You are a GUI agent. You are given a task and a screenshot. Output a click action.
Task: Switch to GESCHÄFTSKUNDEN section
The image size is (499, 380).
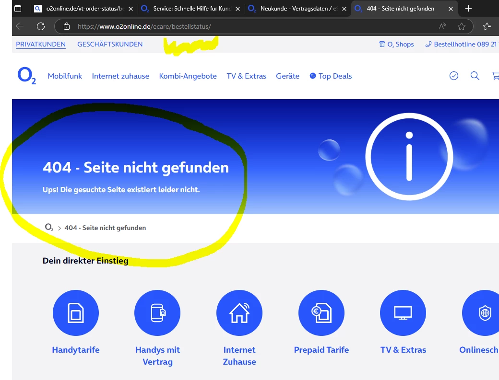[110, 44]
